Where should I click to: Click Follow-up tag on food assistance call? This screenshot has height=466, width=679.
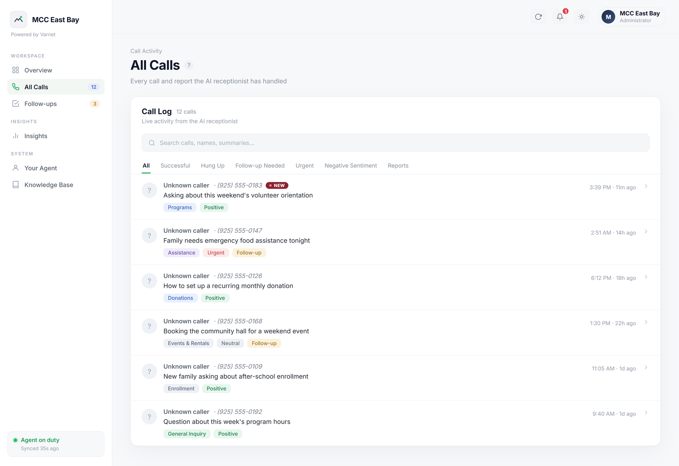point(249,253)
